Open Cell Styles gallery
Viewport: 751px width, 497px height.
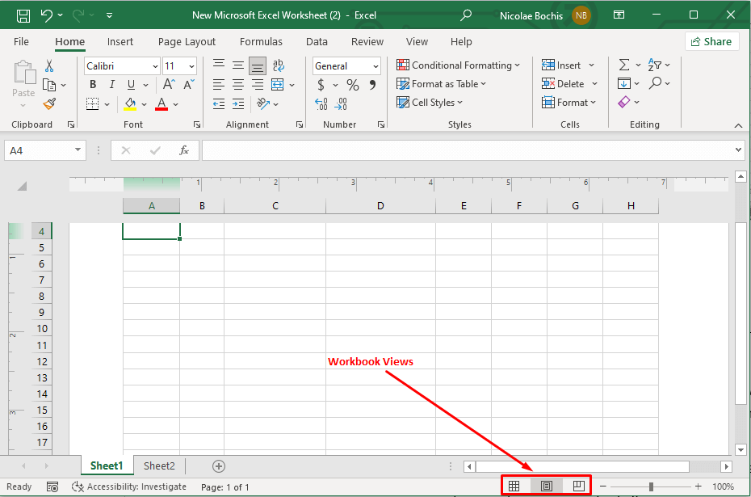(430, 102)
